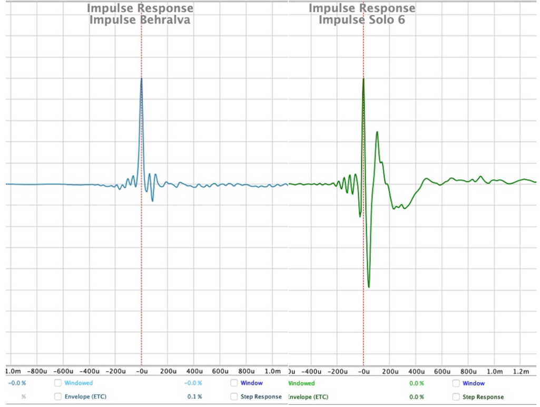This screenshot has height=407, width=540.
Task: Enable the Windowed checkbox in Behralva panel
Action: tap(58, 383)
